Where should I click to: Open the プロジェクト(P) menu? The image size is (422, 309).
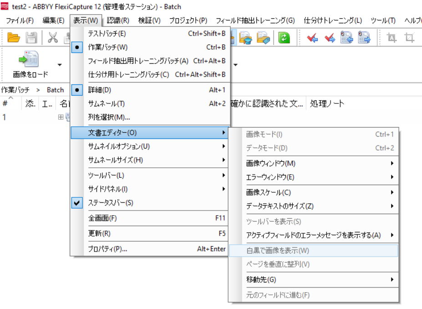tap(188, 21)
